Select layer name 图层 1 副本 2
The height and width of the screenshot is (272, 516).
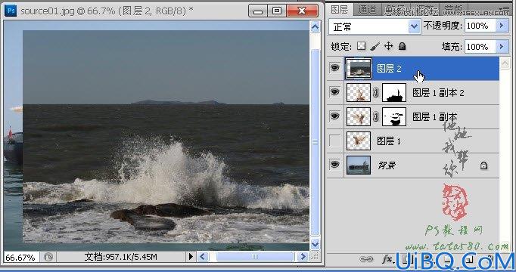pyautogui.click(x=438, y=93)
